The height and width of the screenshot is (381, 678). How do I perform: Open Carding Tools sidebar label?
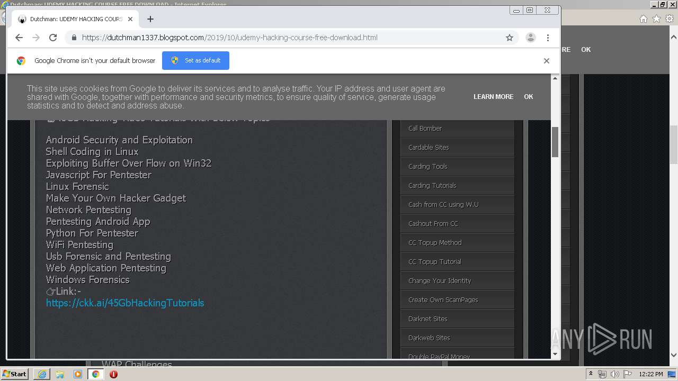(427, 167)
